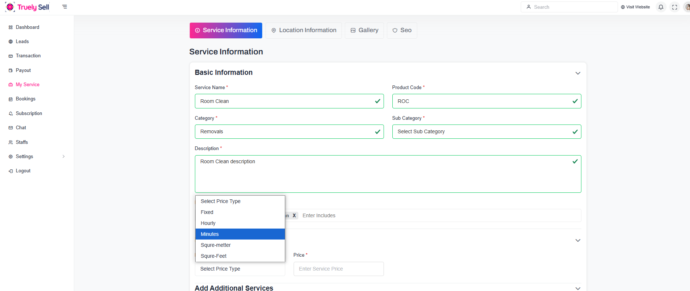
Task: Open the user profile avatar
Action: point(687,7)
